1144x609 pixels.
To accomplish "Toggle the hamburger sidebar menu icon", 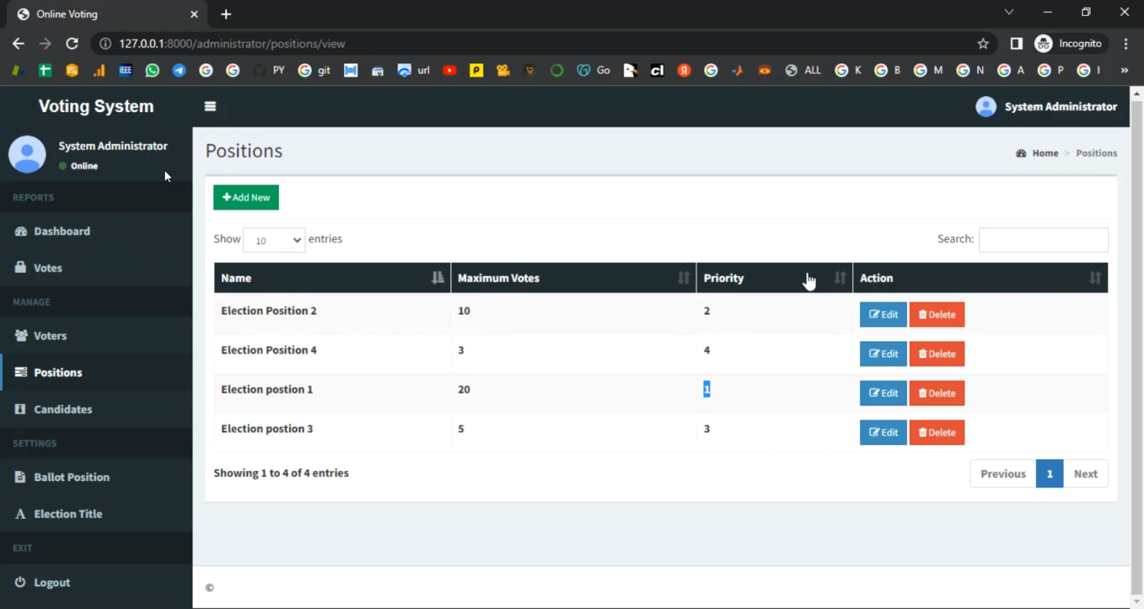I will (x=210, y=107).
